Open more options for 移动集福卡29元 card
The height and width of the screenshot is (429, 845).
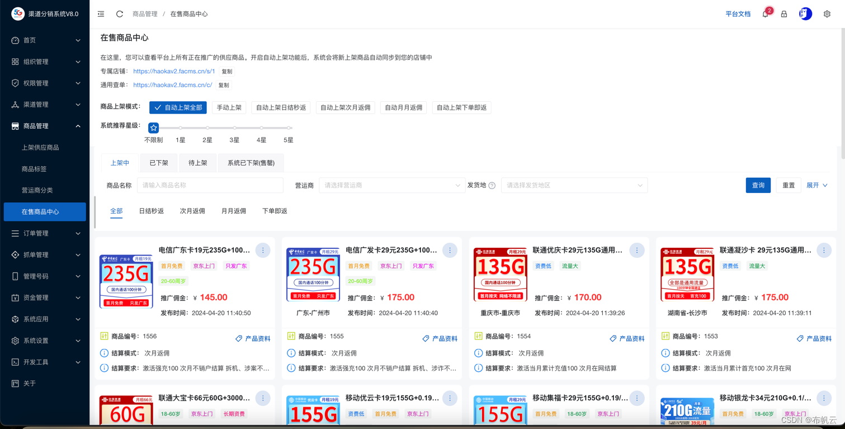637,398
